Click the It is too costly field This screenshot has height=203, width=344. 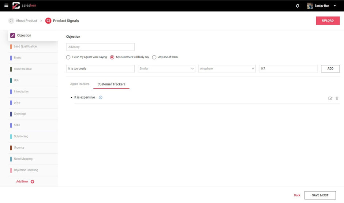click(x=100, y=69)
